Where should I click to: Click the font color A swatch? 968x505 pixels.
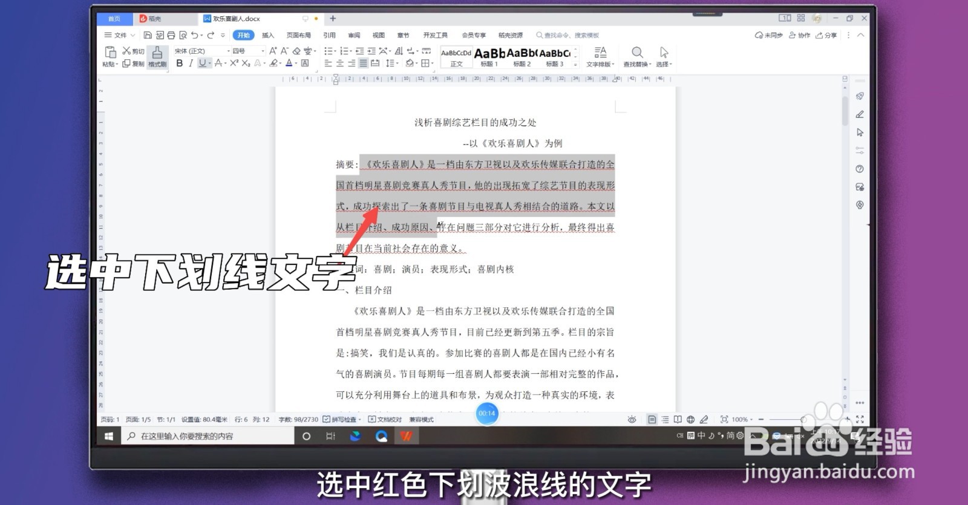289,63
